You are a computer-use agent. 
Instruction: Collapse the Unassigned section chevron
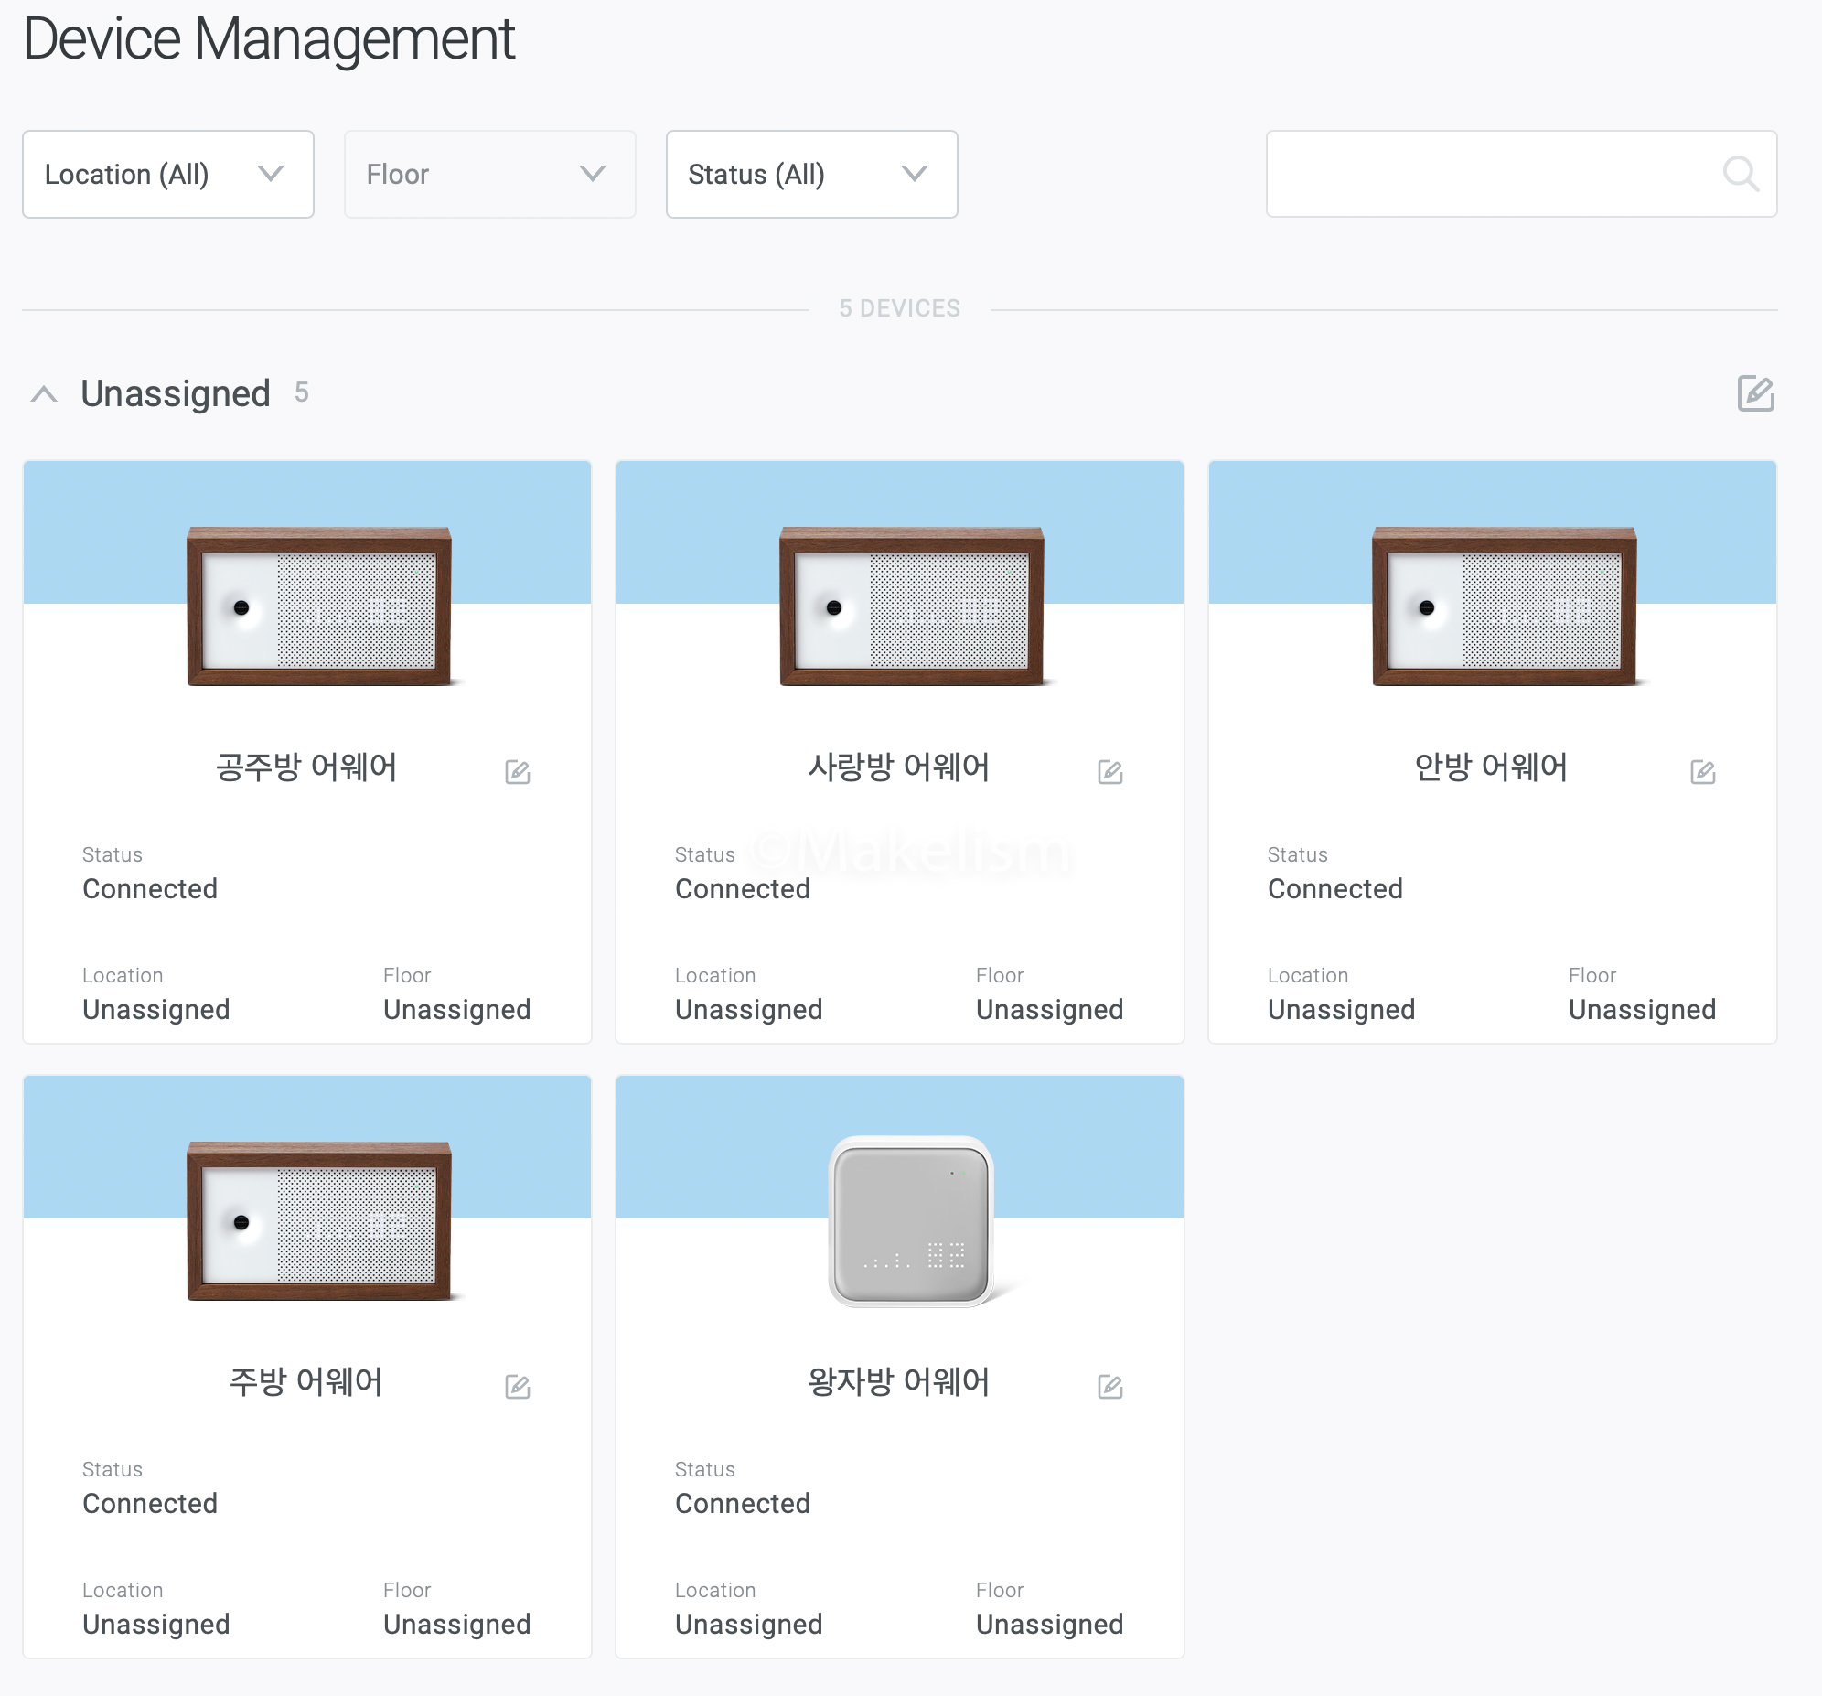[x=44, y=394]
